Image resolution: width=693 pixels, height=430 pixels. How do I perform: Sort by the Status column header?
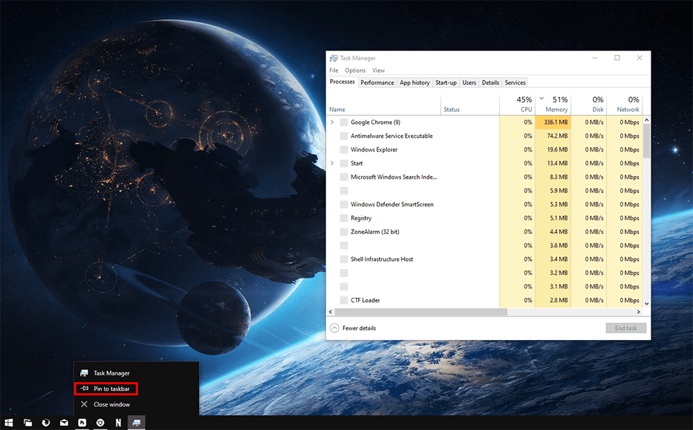471,105
